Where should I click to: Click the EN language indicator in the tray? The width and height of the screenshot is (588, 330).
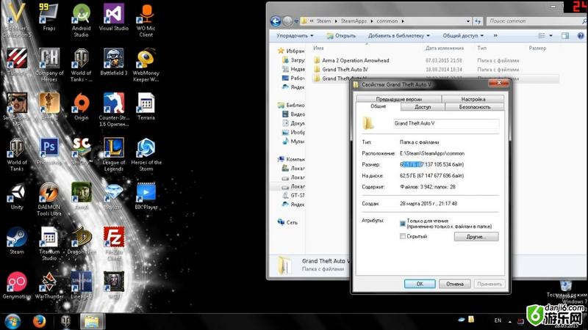point(498,320)
